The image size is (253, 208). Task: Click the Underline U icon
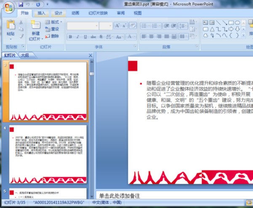86,37
